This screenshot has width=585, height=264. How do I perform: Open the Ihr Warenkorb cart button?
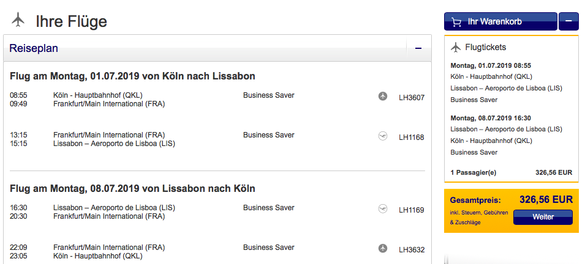click(500, 21)
